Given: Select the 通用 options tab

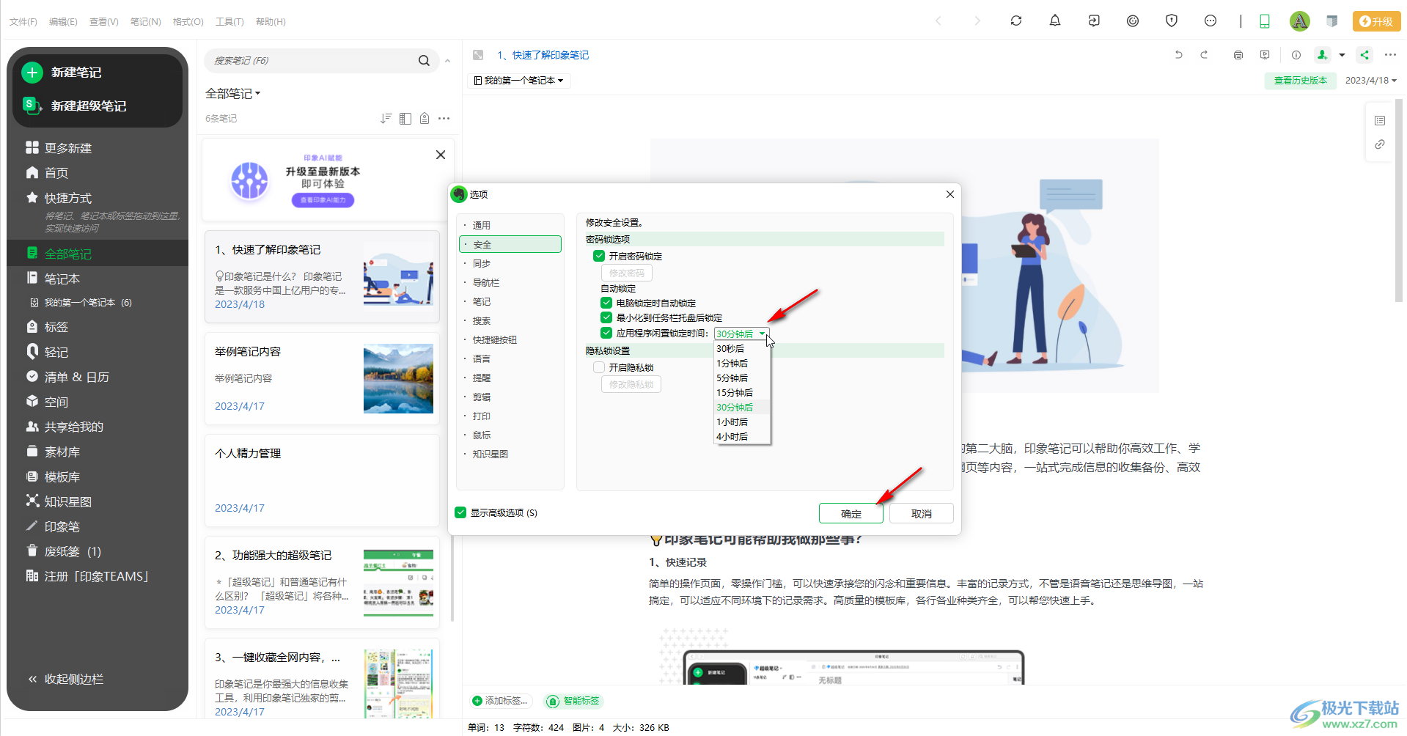Looking at the screenshot, I should (x=510, y=225).
